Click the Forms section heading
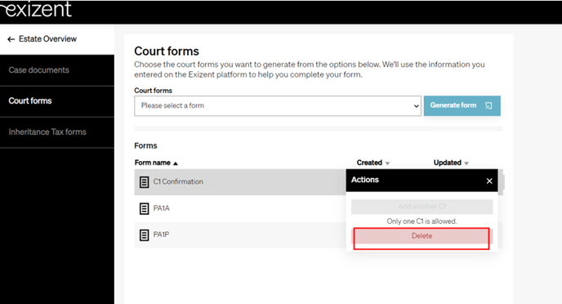562x304 pixels. (146, 145)
